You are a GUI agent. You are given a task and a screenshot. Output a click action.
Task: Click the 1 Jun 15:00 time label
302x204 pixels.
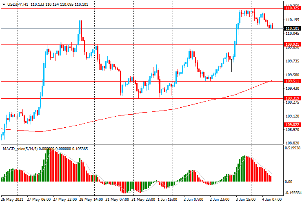pyautogui.click(x=167, y=199)
